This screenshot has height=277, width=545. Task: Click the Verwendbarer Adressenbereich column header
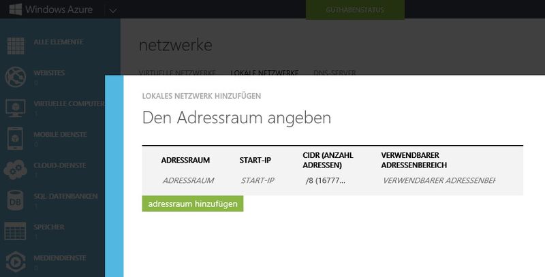point(414,160)
